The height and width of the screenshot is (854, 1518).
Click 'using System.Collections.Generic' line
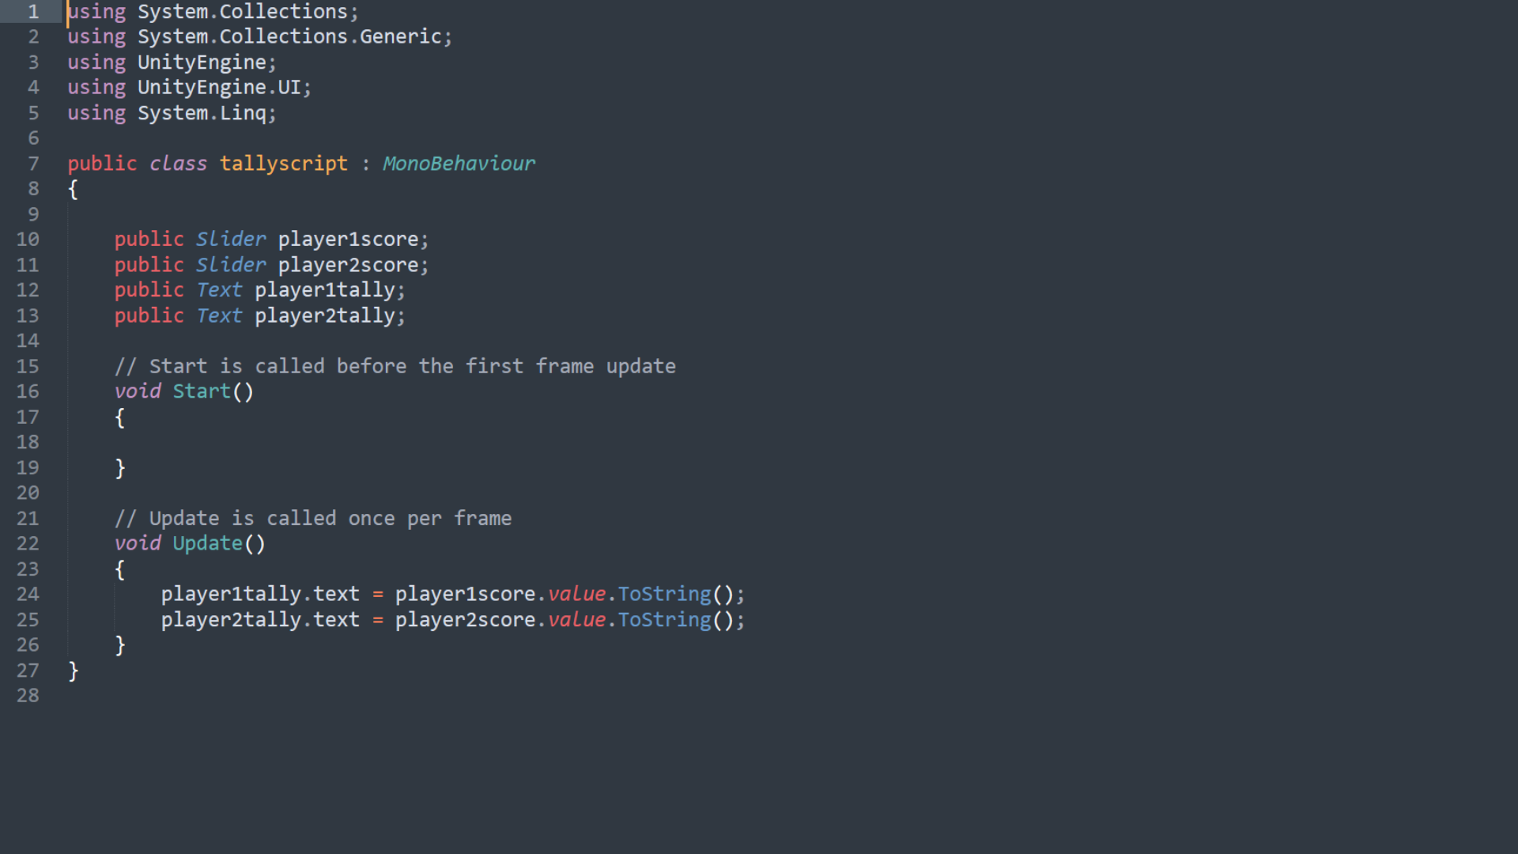click(x=259, y=37)
